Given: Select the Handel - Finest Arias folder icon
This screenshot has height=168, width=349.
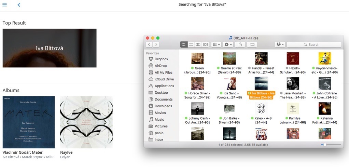Looking at the screenshot, I should point(261,58).
